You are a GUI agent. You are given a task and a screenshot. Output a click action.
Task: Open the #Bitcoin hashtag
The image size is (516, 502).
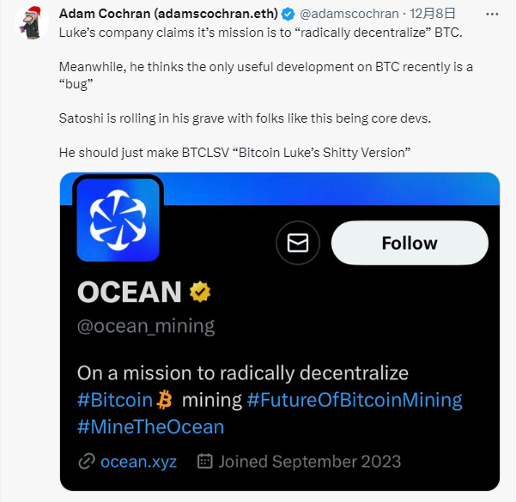114,399
